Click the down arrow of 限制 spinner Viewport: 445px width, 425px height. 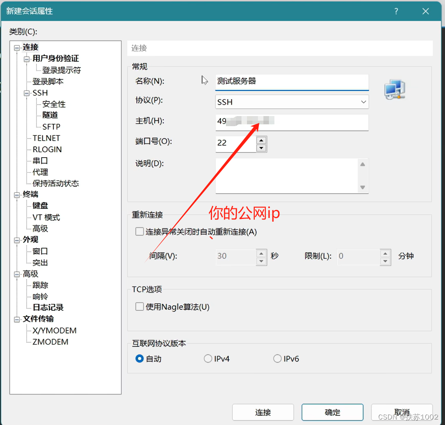coord(385,261)
